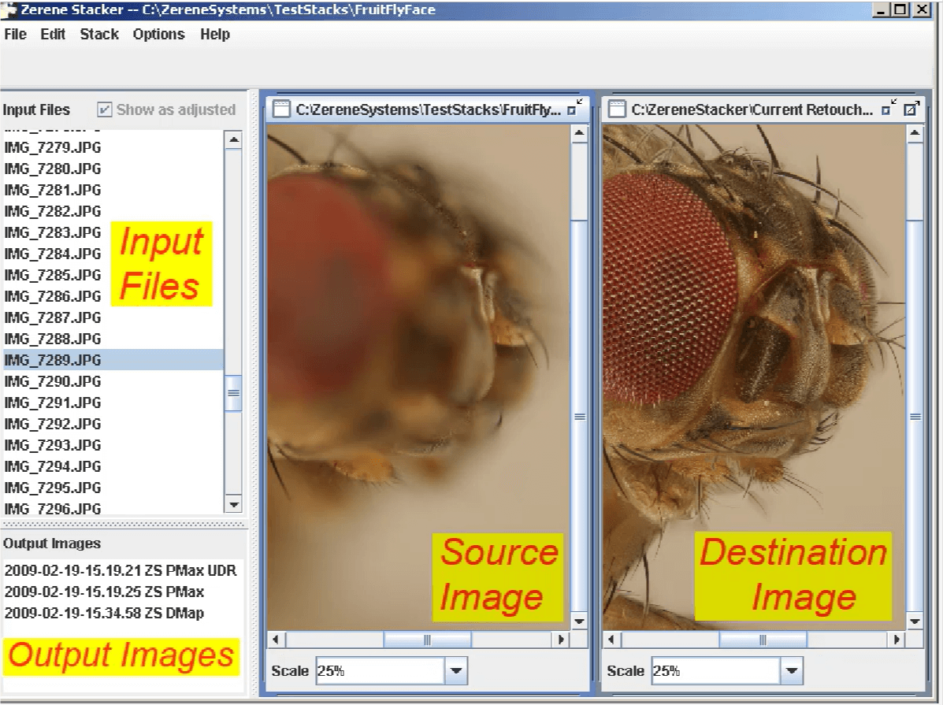The width and height of the screenshot is (943, 705).
Task: Open destination image Scale dropdown arrow
Action: tap(792, 670)
